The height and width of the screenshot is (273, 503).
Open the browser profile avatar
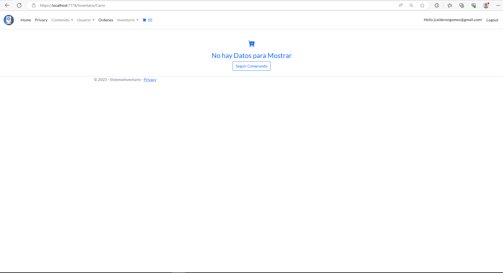(486, 5)
